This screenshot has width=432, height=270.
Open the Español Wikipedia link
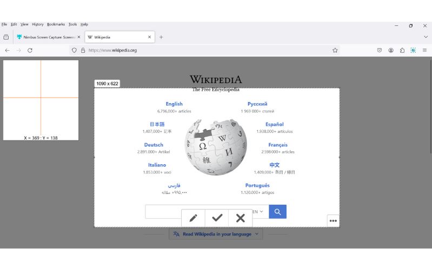tap(275, 124)
